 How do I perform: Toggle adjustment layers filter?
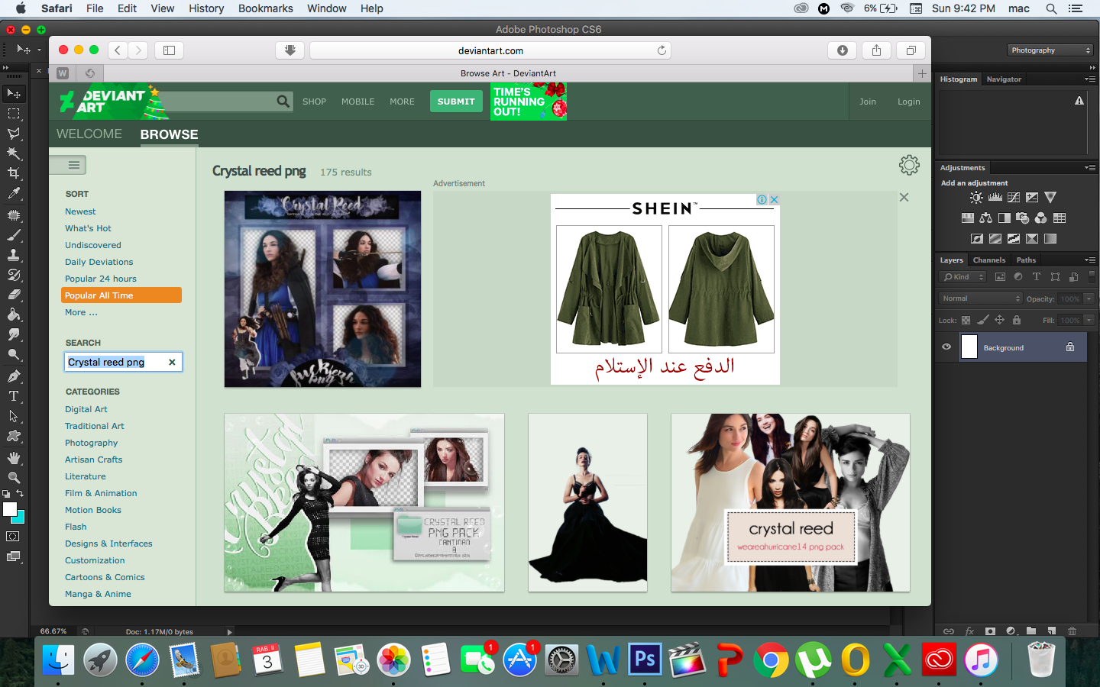[1018, 277]
